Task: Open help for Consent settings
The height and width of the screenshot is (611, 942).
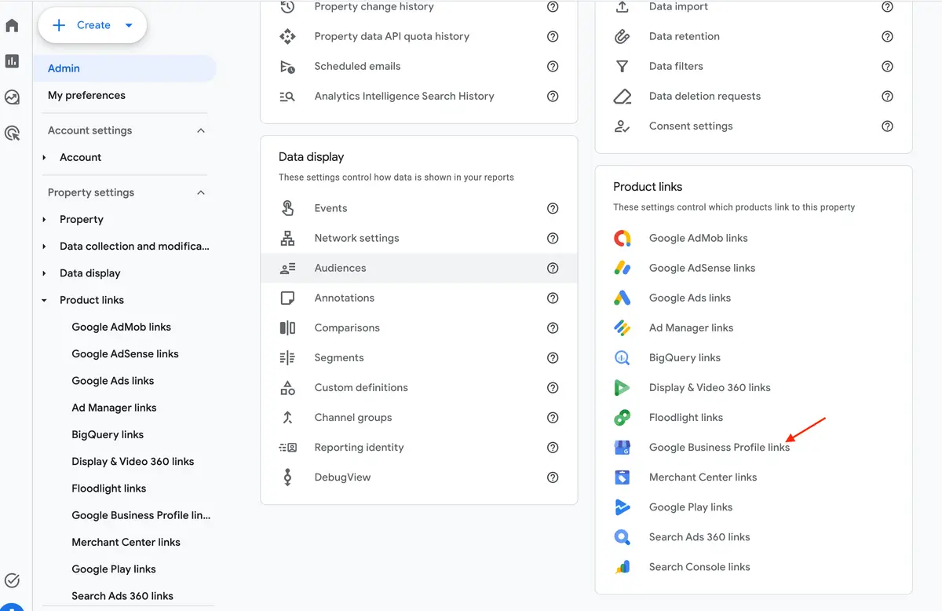Action: 887,126
